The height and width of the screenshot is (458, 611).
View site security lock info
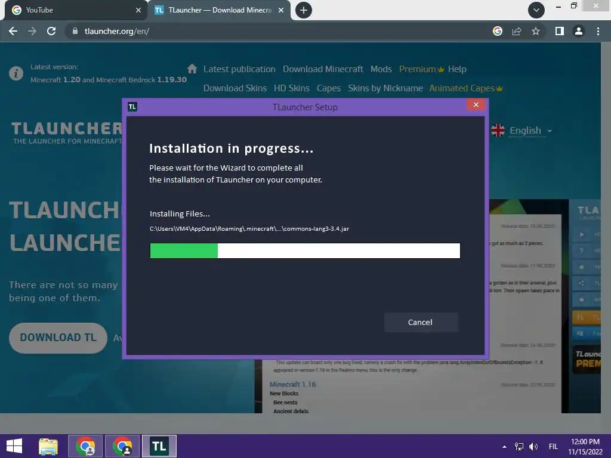tap(75, 31)
